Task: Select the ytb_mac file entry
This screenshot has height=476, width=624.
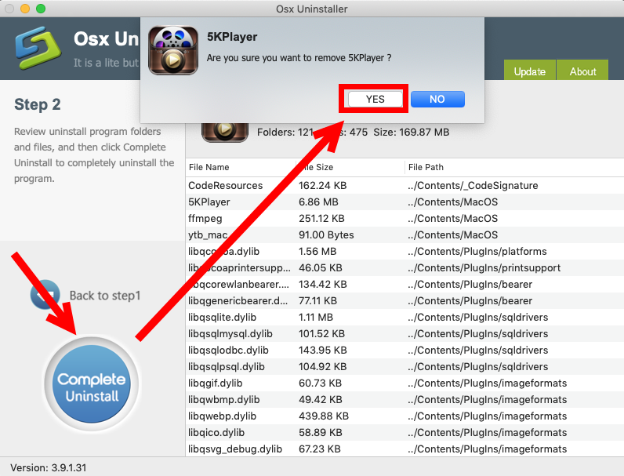Action: click(x=208, y=235)
